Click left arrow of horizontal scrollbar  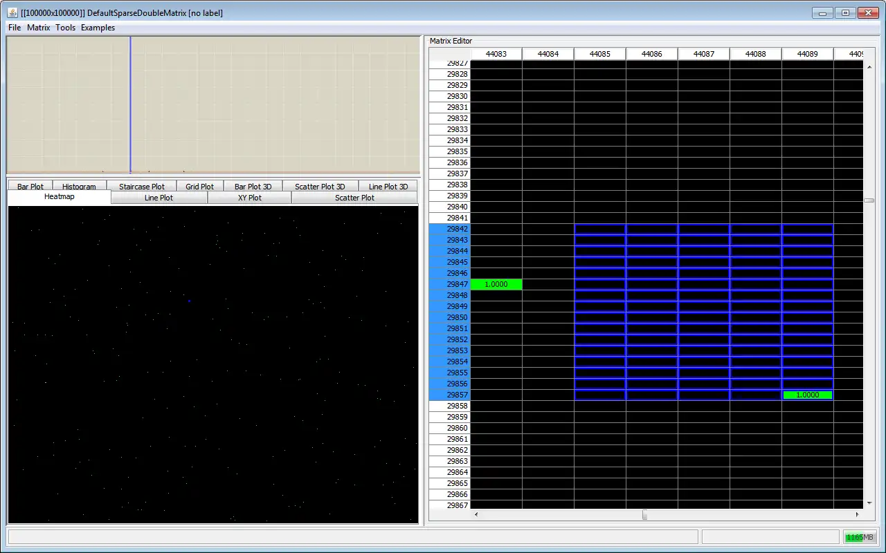[x=476, y=514]
